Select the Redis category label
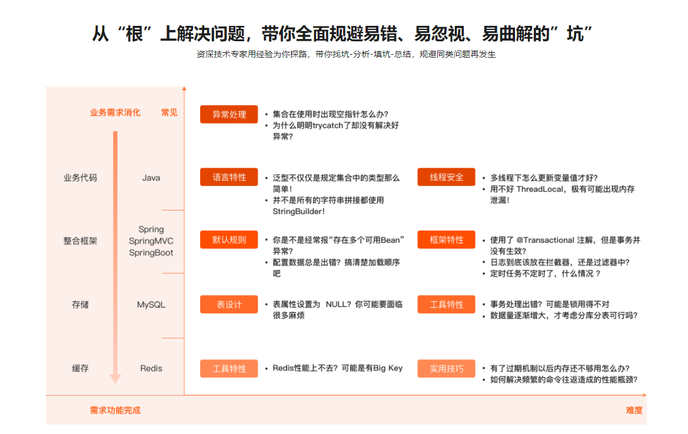This screenshot has height=434, width=688. (151, 368)
